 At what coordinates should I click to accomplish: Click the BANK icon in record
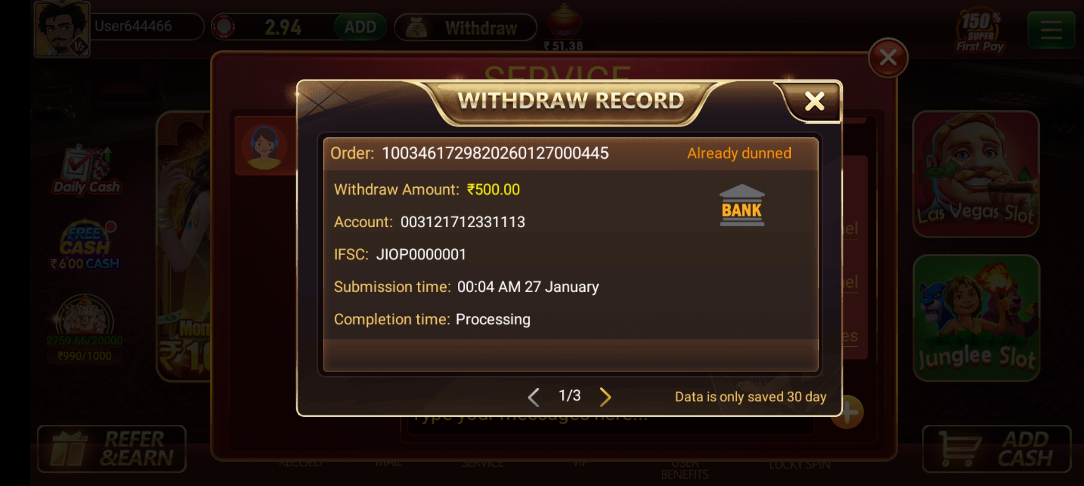click(x=741, y=205)
